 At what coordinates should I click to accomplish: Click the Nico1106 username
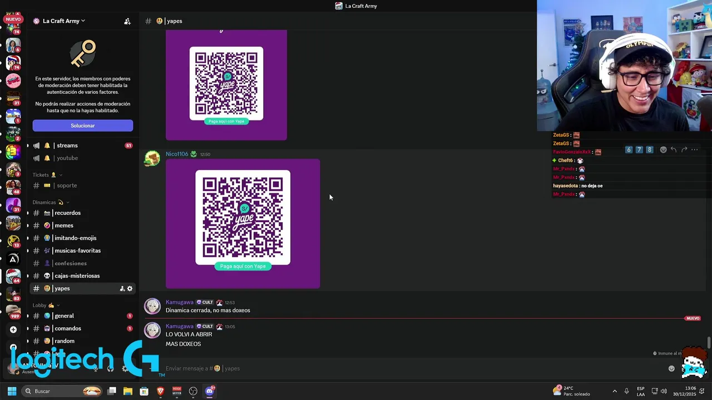(x=177, y=154)
